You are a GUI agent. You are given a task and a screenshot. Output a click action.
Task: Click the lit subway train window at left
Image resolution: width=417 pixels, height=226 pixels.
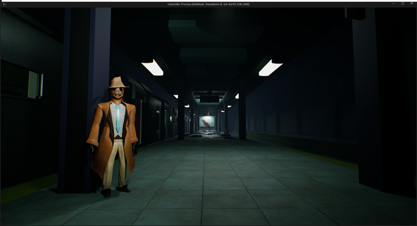coord(35,84)
